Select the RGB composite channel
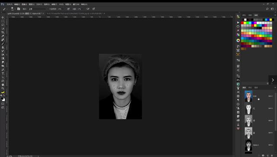Image resolution: width=277 pixels, height=157 pixels. tap(258, 96)
